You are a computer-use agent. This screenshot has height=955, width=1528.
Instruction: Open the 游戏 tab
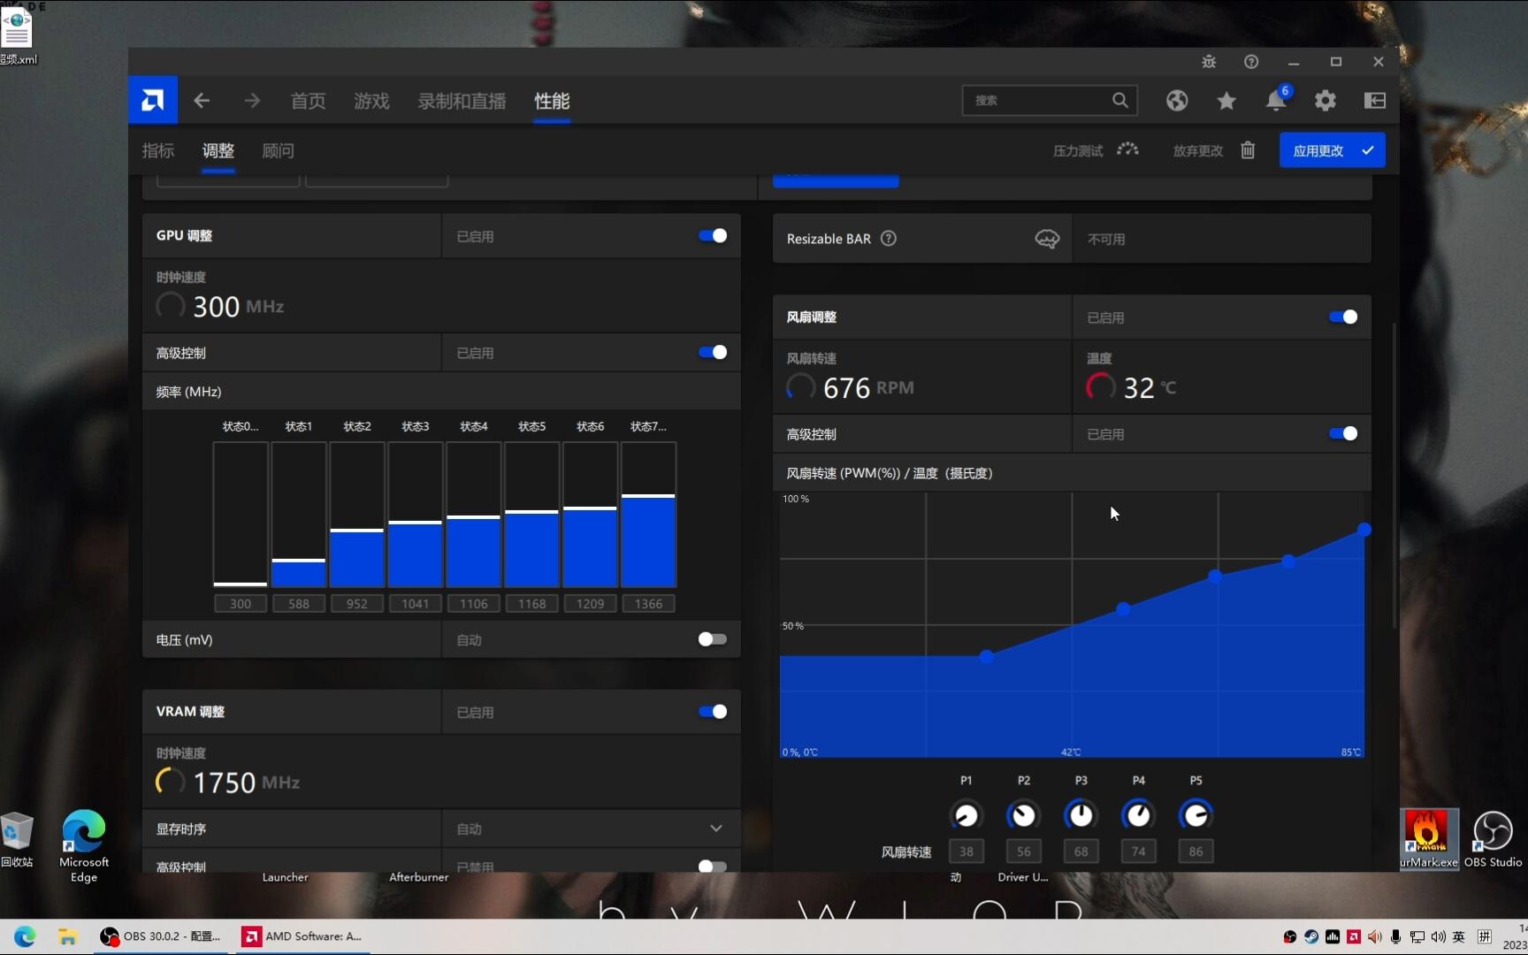(371, 101)
